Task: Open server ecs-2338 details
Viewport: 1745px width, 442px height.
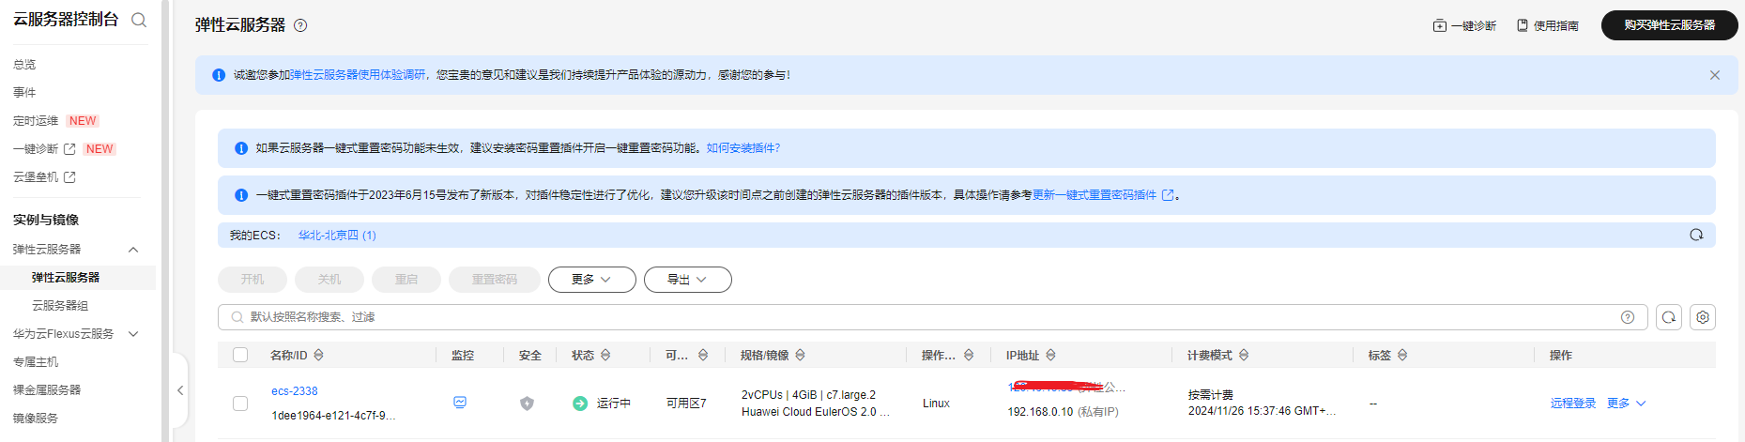Action: [295, 391]
